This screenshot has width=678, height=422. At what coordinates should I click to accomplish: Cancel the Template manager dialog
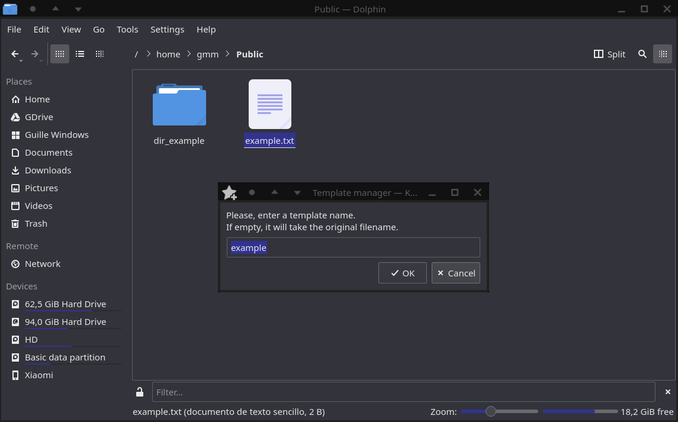tap(456, 273)
